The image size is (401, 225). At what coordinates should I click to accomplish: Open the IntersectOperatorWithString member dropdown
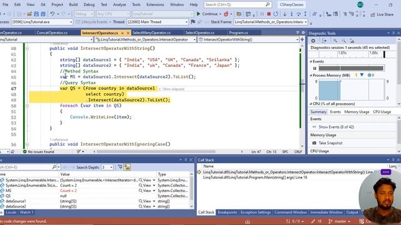(x=249, y=39)
